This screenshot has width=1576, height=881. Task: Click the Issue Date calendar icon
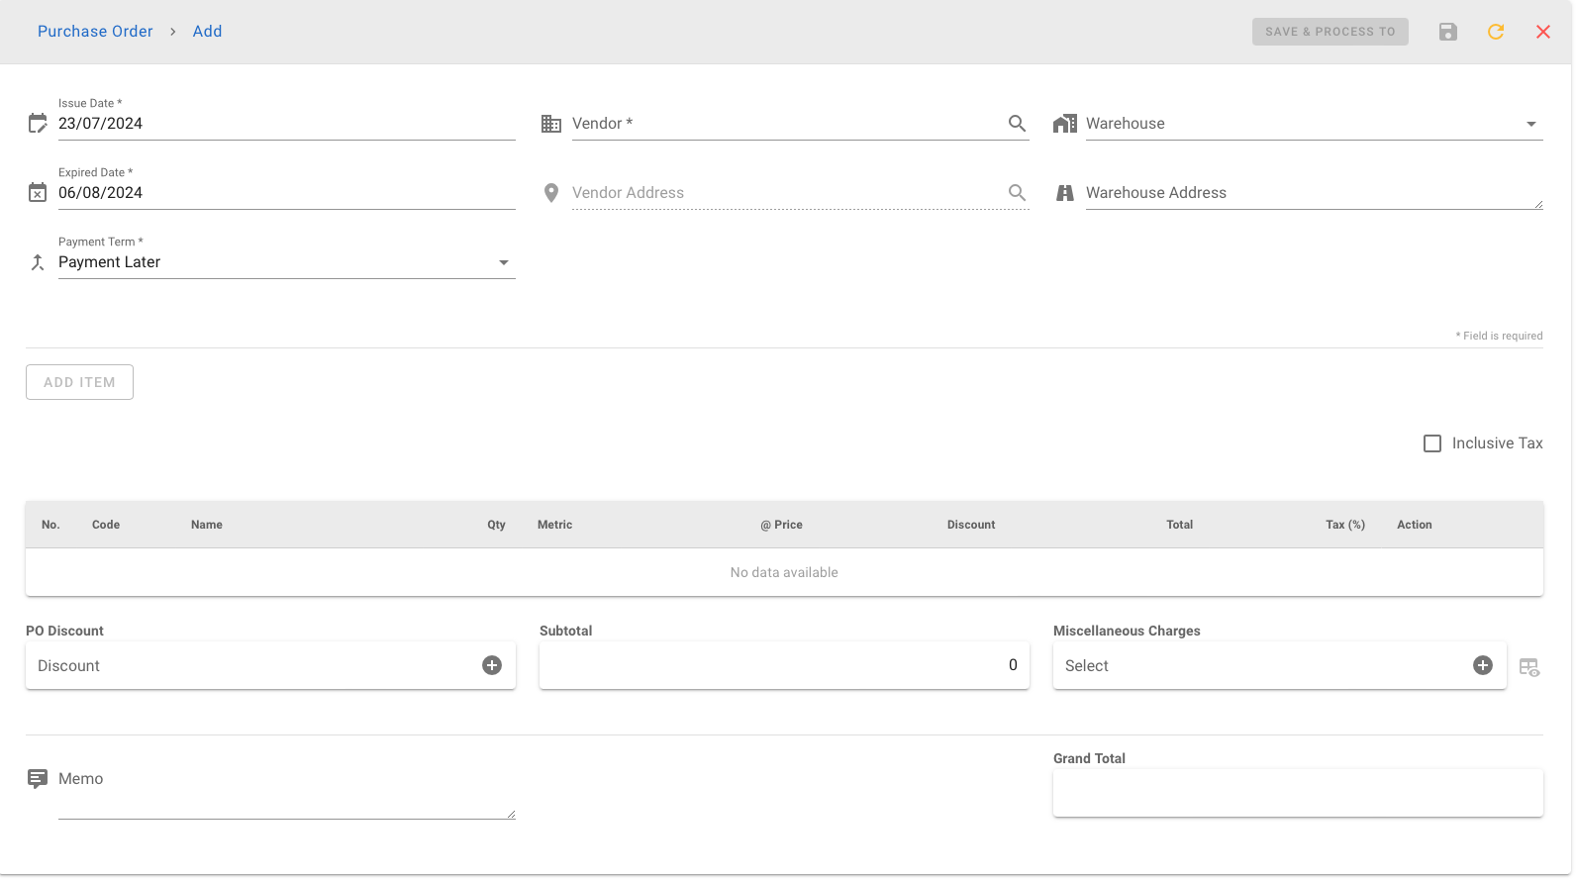[38, 124]
